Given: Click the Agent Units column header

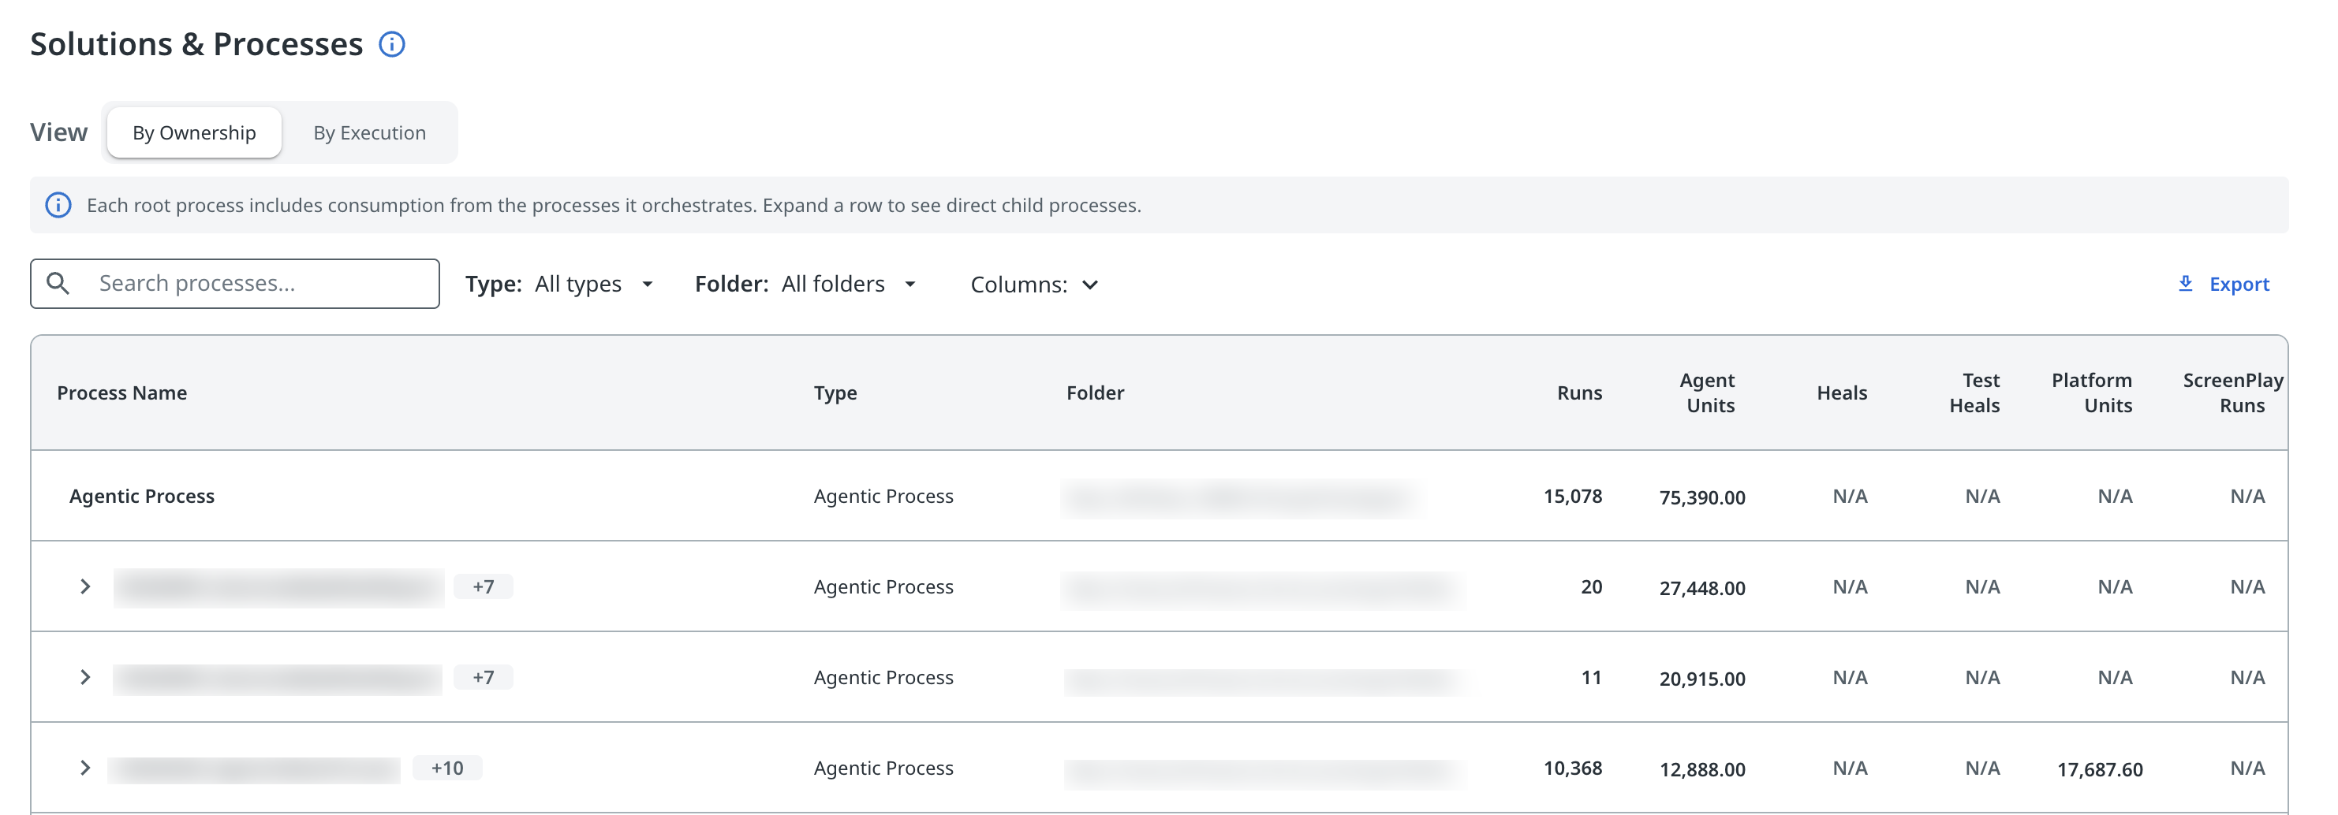Looking at the screenshot, I should tap(1708, 393).
